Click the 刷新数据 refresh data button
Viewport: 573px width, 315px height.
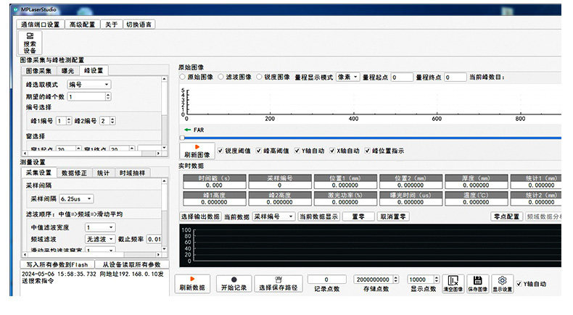pos(192,284)
